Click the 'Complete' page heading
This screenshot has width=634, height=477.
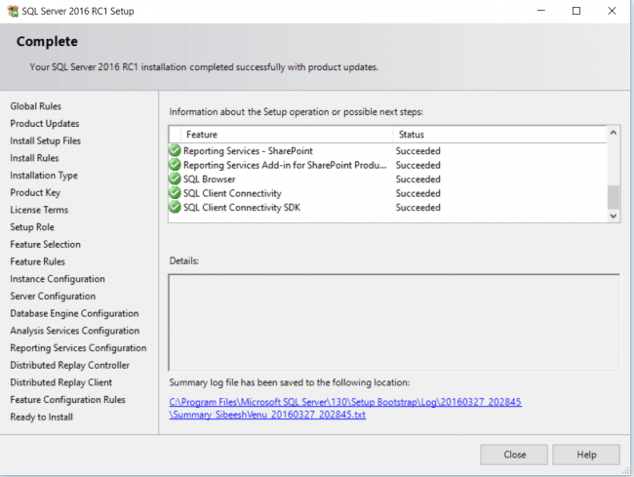coord(47,42)
